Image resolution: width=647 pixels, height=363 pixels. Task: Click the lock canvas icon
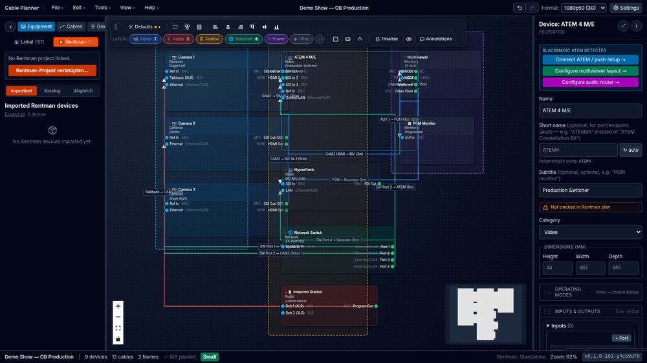[118, 339]
